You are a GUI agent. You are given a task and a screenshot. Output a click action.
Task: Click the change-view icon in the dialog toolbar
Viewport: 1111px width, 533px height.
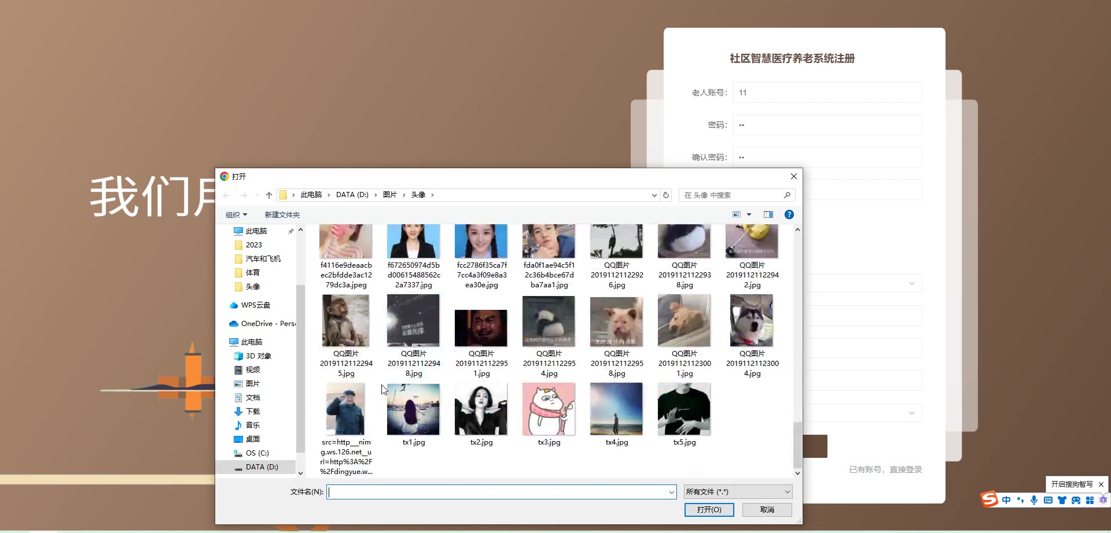pyautogui.click(x=737, y=214)
